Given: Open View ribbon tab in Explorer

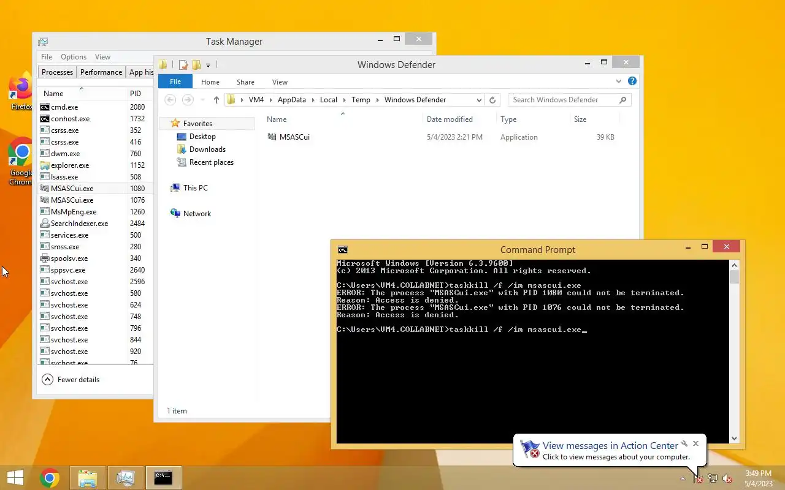Looking at the screenshot, I should pyautogui.click(x=280, y=82).
